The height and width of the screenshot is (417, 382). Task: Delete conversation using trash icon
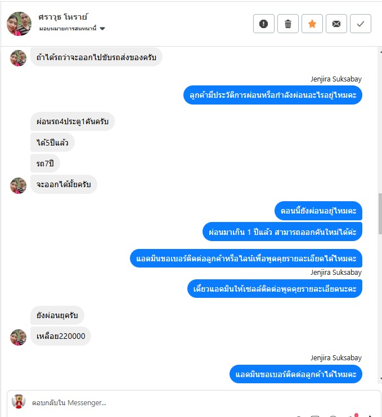[x=287, y=24]
